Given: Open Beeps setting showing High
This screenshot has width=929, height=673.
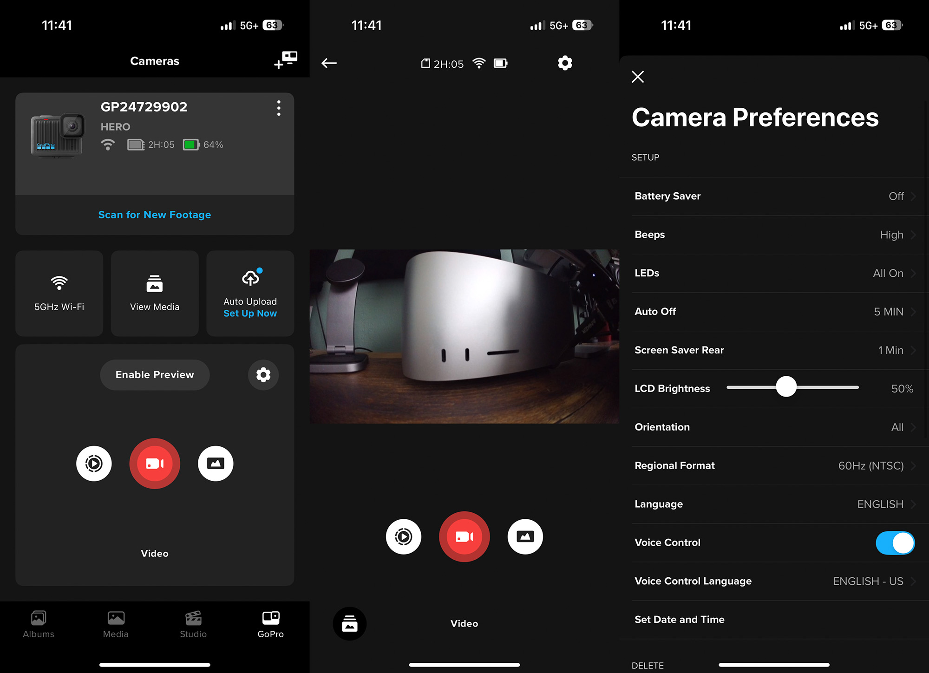Looking at the screenshot, I should tap(774, 235).
